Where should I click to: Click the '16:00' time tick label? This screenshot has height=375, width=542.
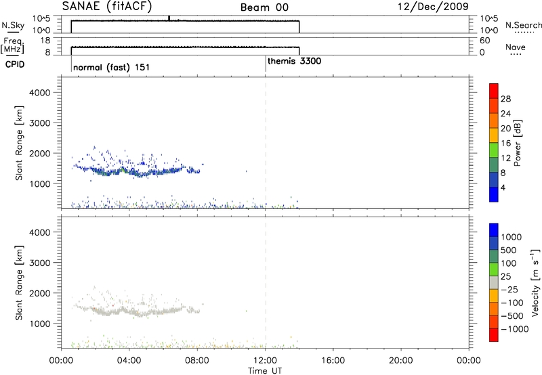coord(333,361)
